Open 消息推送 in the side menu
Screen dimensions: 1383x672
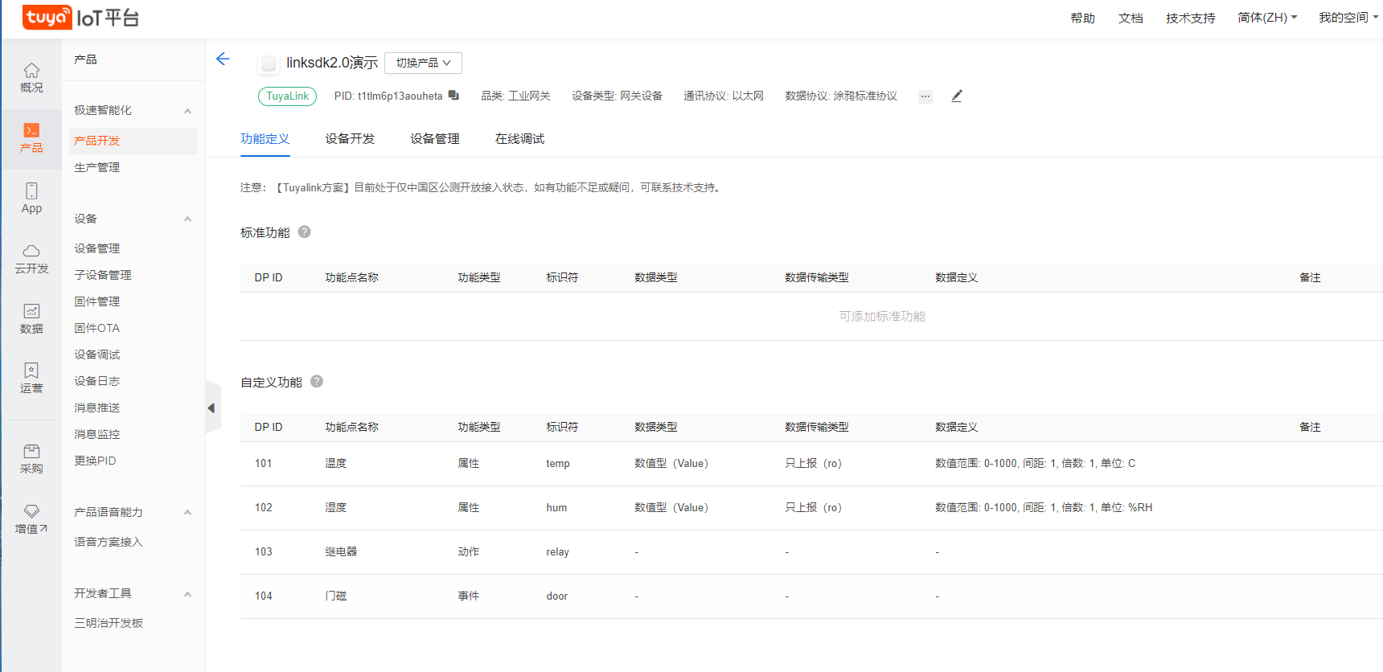pyautogui.click(x=97, y=408)
